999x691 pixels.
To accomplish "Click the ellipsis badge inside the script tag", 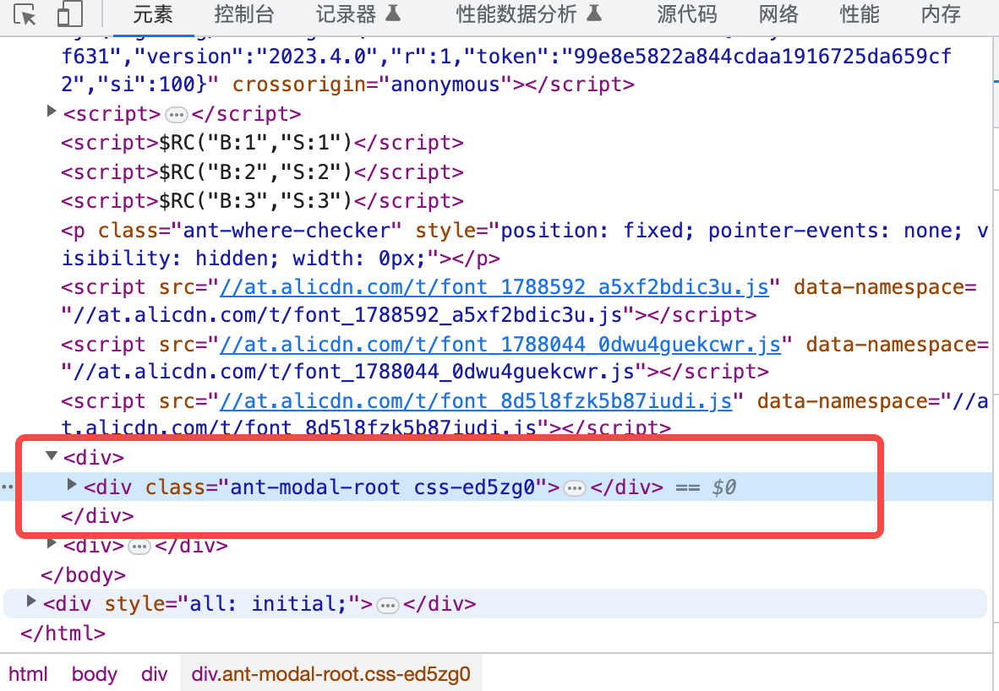I will click(177, 115).
